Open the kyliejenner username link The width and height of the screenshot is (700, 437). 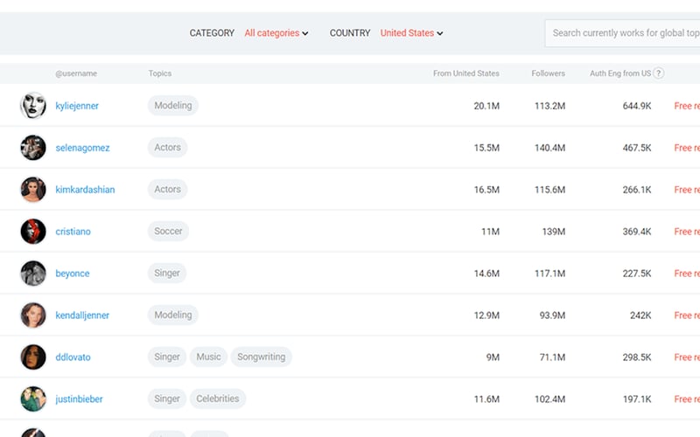coord(77,106)
